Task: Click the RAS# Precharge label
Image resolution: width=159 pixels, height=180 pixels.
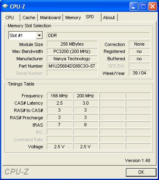Action: [26, 118]
